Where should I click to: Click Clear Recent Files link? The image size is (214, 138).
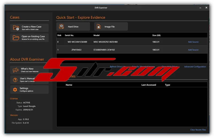click(x=198, y=130)
